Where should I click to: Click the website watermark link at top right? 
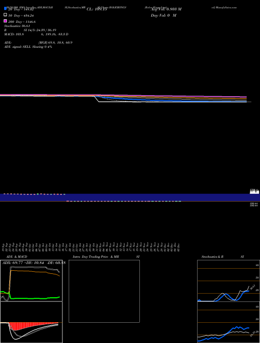point(224,7)
